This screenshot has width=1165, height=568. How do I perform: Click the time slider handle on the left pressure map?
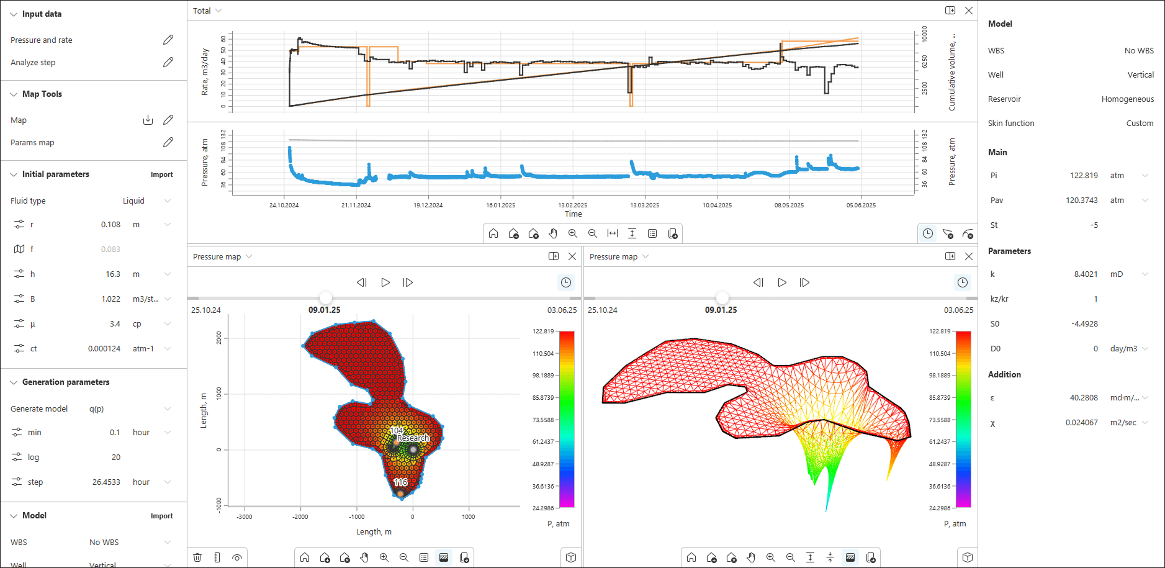point(325,298)
